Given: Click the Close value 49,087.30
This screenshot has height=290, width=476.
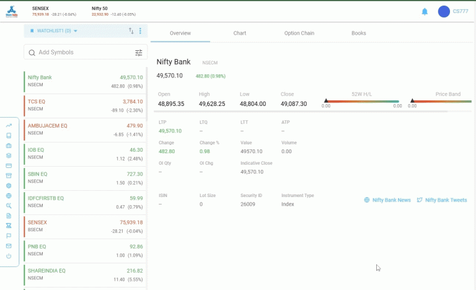Looking at the screenshot, I should point(294,104).
